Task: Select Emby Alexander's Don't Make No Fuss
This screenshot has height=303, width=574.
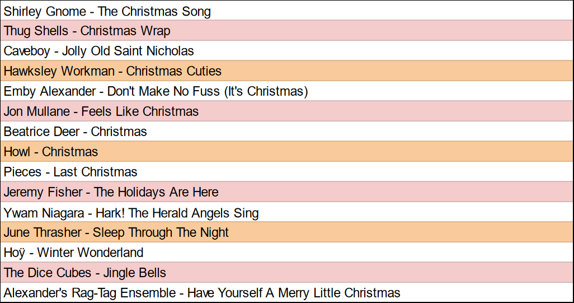Action: tap(156, 91)
